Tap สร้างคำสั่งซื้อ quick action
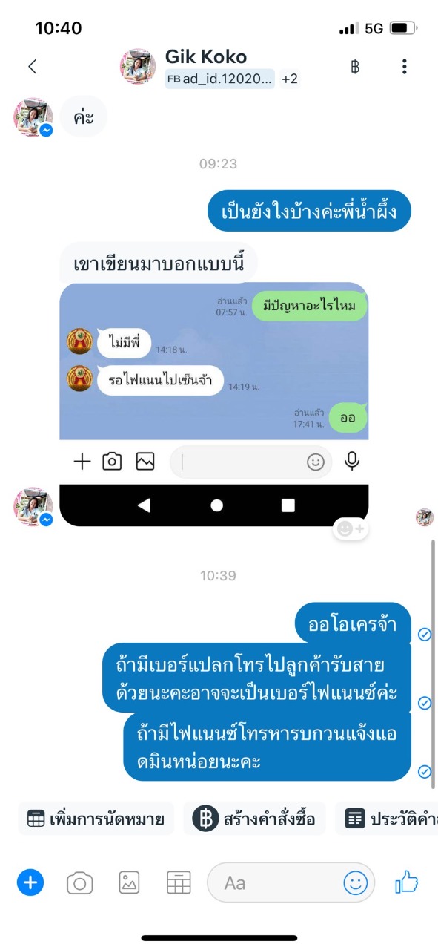438x950 pixels. tap(254, 819)
